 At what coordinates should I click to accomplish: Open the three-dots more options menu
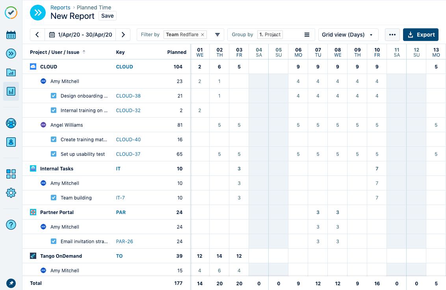392,35
